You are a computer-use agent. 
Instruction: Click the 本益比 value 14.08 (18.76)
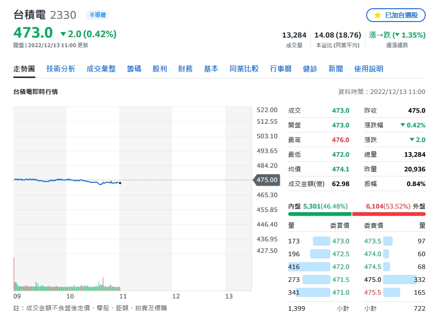tap(338, 35)
